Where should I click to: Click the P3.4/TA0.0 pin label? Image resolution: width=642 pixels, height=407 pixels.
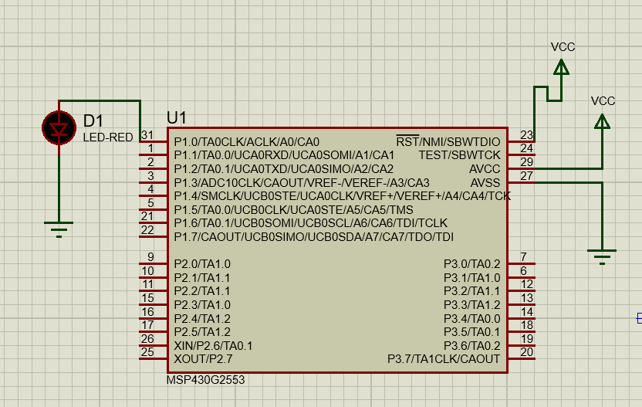pos(472,319)
